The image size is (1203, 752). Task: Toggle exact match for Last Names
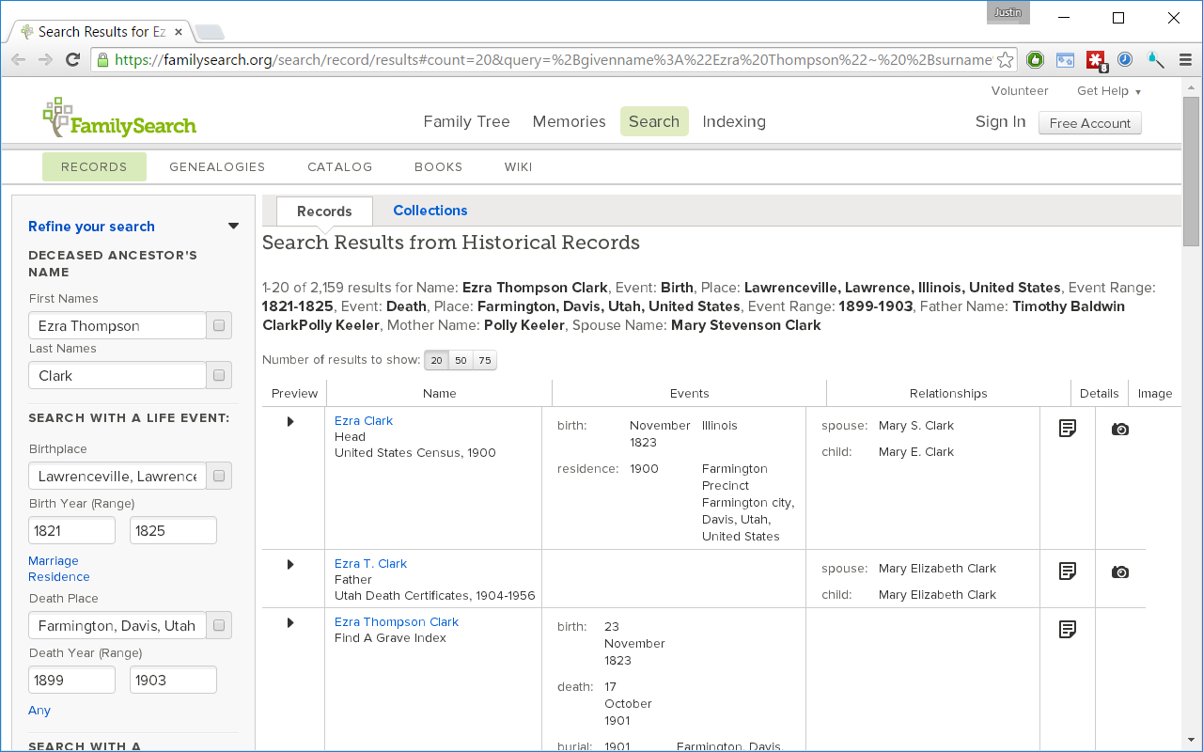click(219, 375)
